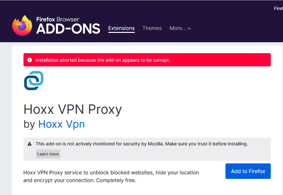Click the Firefox flame logo

click(x=22, y=25)
